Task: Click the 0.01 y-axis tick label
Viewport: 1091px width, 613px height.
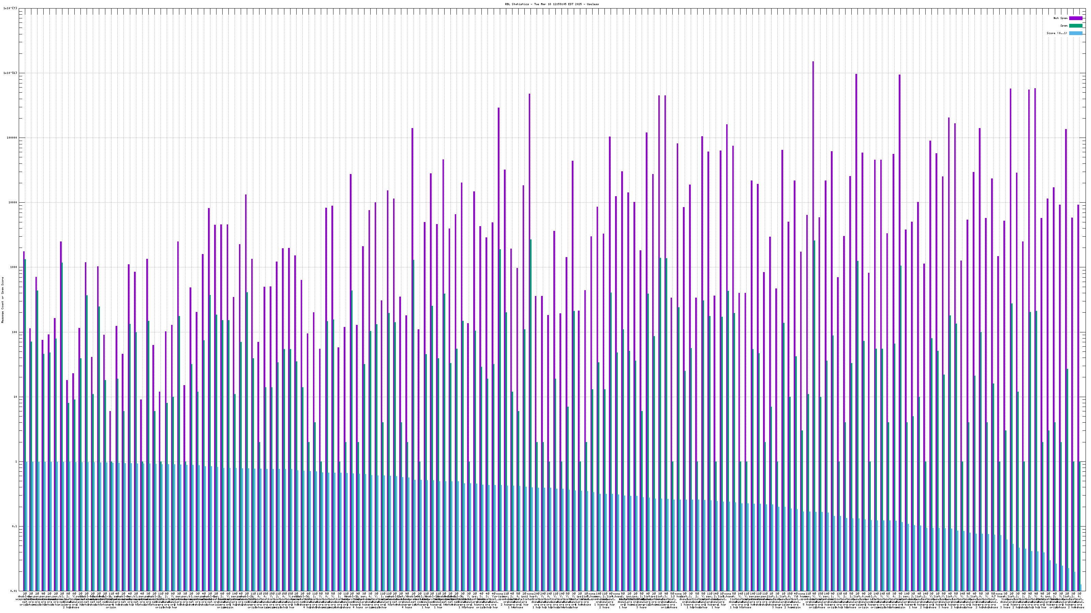Action: (x=14, y=591)
